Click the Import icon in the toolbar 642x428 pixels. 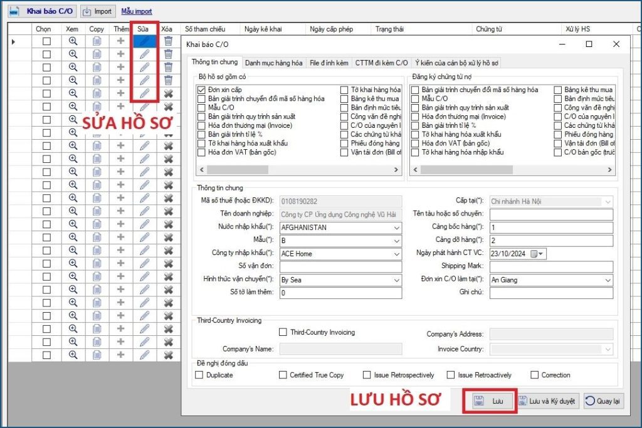coord(87,11)
